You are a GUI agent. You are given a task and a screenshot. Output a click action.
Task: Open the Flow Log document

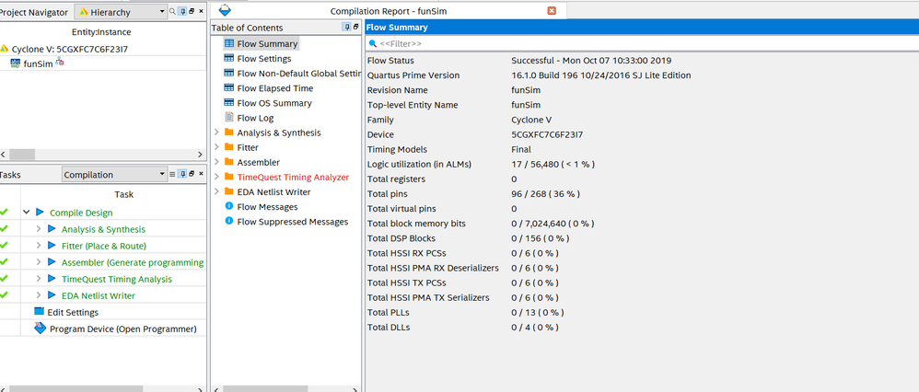[x=255, y=118]
